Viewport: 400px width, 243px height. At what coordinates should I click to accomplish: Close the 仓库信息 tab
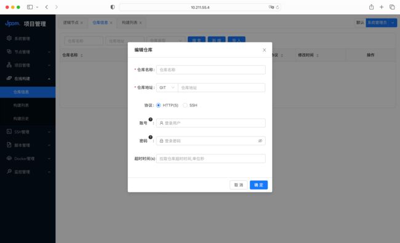tap(111, 23)
